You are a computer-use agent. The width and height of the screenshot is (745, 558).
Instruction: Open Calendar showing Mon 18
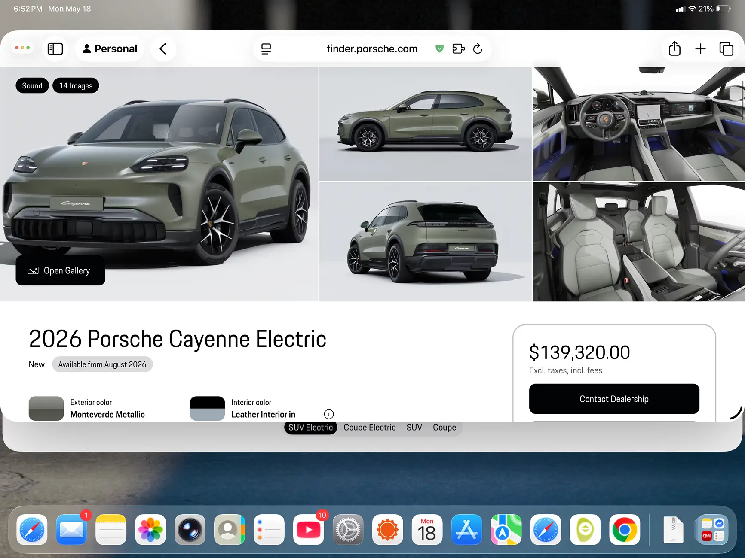click(x=427, y=530)
